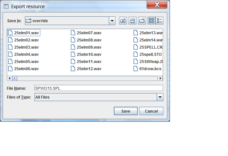Click the horizontal scrollbar thumb
228x156 pixels.
pyautogui.click(x=15, y=78)
